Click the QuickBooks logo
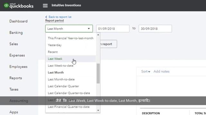This screenshot has width=206, height=115. 18,6
